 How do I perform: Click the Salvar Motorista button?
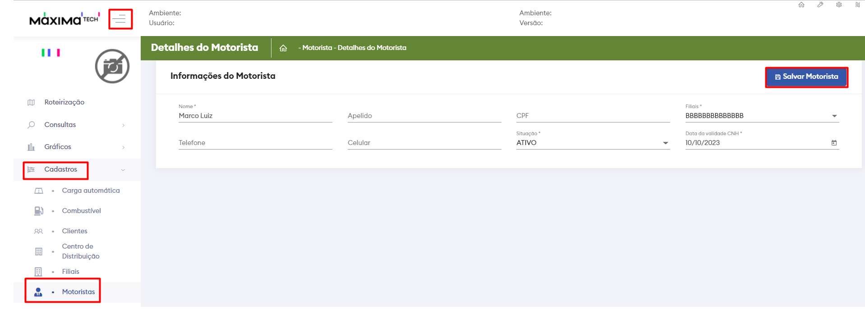[806, 77]
